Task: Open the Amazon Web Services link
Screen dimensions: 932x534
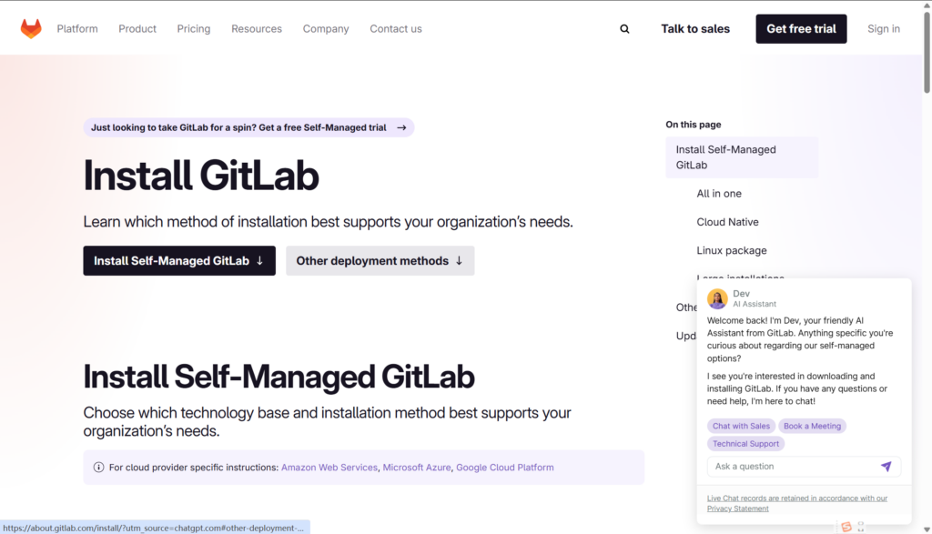Action: pyautogui.click(x=329, y=468)
